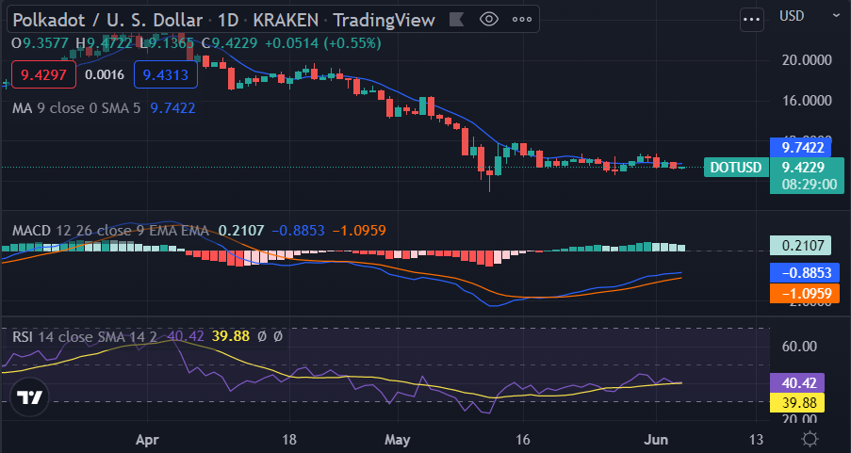Click the close price value C9.4229
The height and width of the screenshot is (453, 851).
click(230, 43)
